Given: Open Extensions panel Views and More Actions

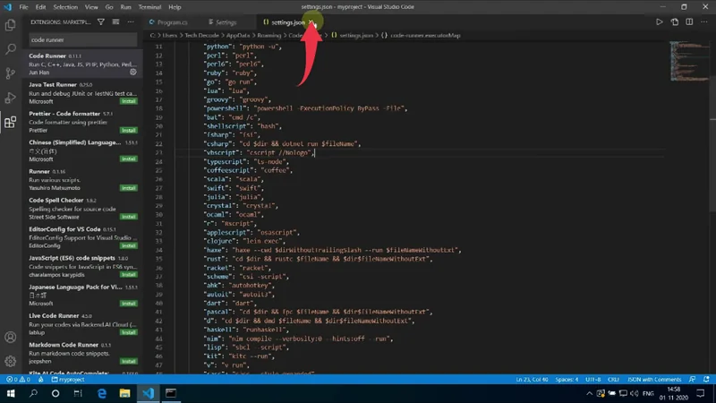Looking at the screenshot, I should pyautogui.click(x=131, y=21).
